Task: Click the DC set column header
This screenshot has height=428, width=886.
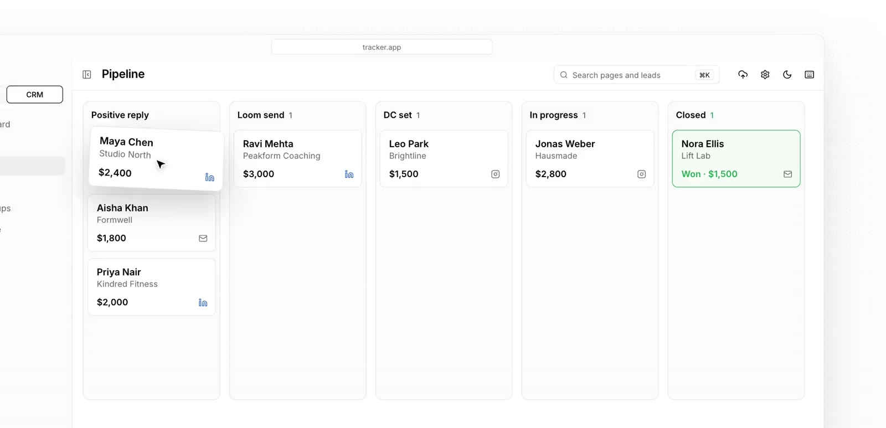Action: coord(398,115)
